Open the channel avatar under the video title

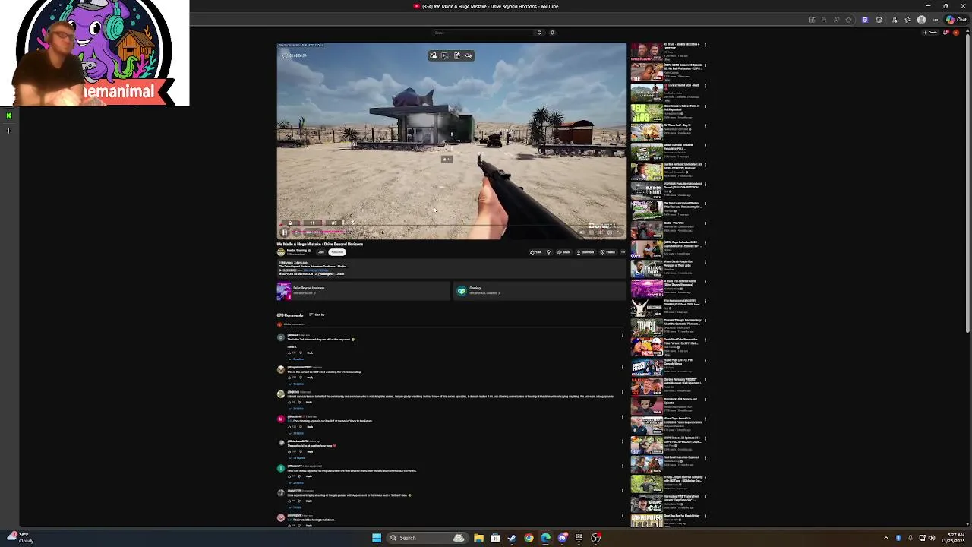[x=281, y=252]
